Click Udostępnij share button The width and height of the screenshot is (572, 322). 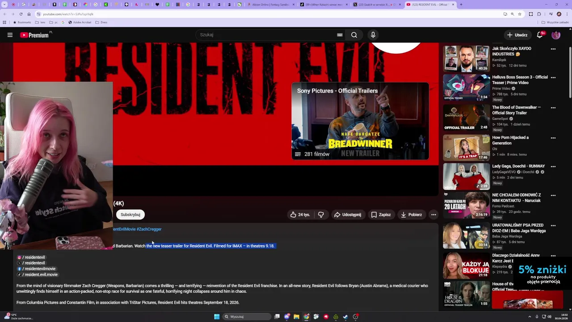348,215
